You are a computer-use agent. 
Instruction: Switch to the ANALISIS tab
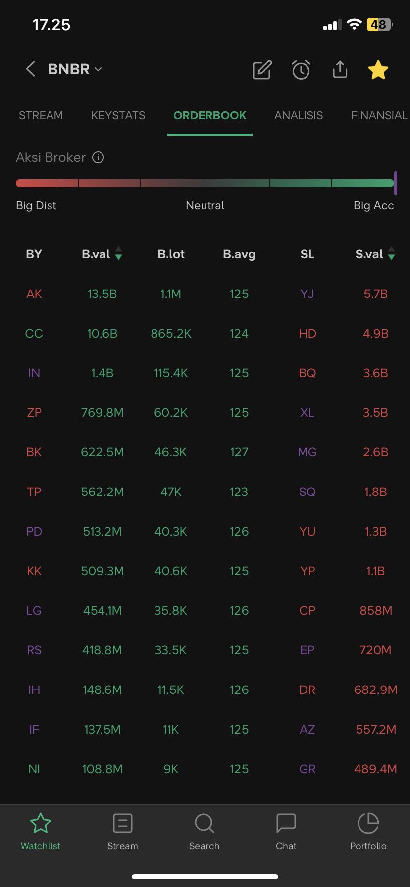299,115
